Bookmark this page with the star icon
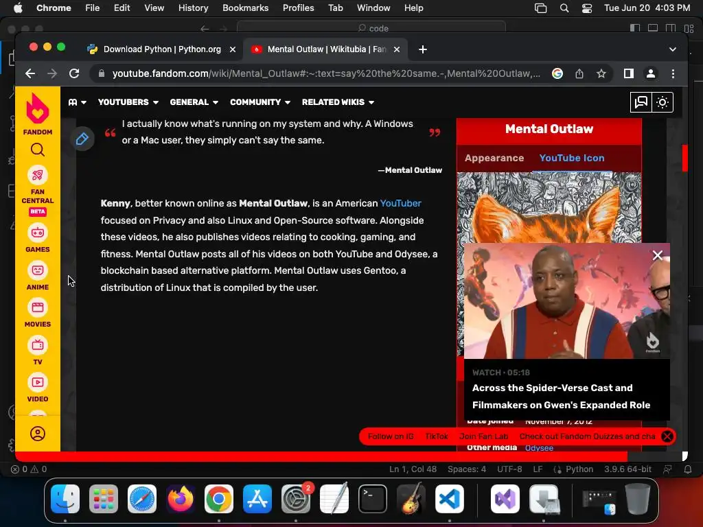The image size is (703, 527). click(x=601, y=73)
